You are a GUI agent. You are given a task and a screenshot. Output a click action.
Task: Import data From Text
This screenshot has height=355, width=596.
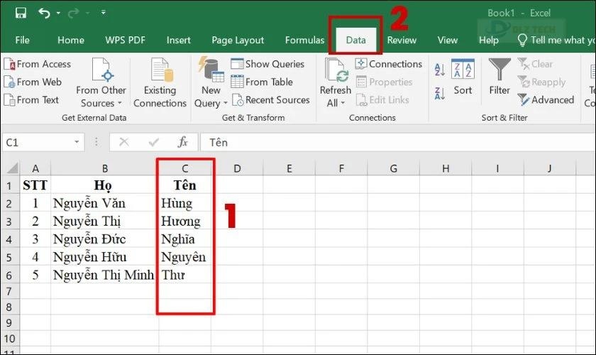pos(31,99)
